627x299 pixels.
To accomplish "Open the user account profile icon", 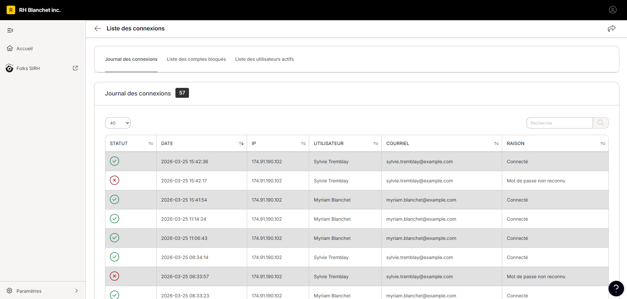I will tap(613, 10).
